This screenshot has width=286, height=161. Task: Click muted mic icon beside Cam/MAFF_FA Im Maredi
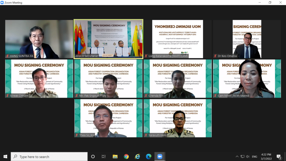[215, 96]
